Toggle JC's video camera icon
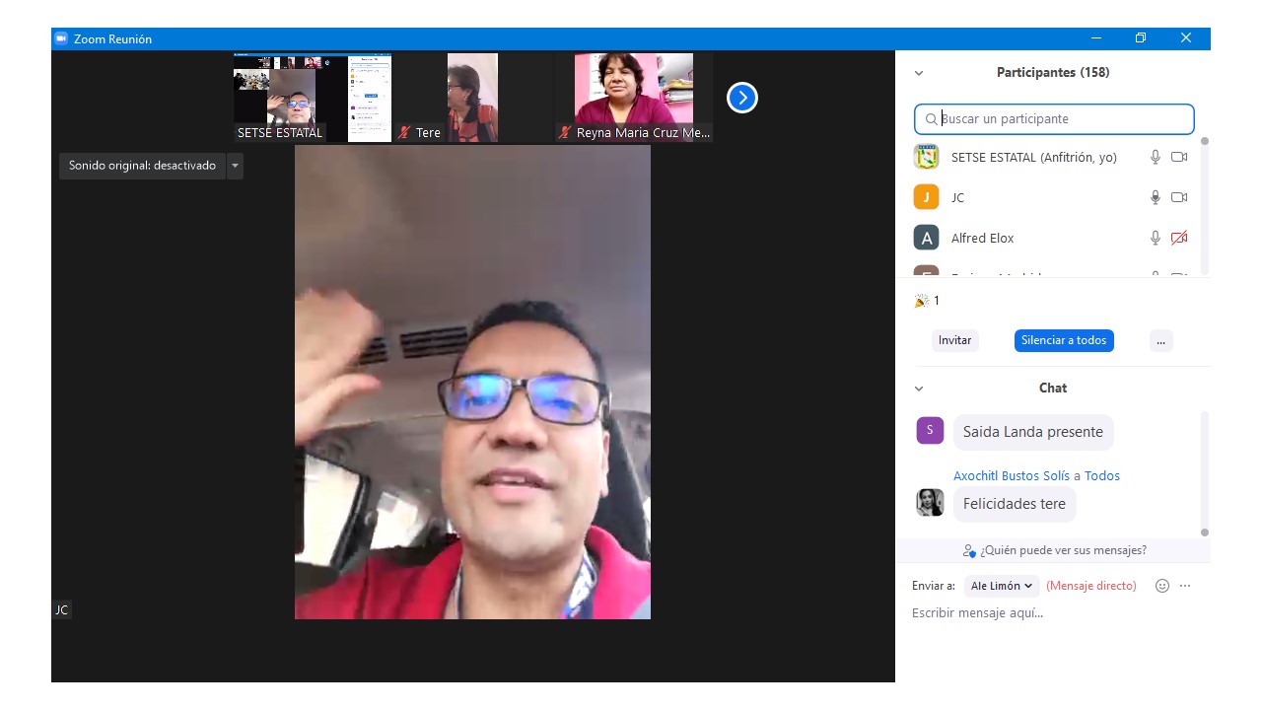Image resolution: width=1262 pixels, height=710 pixels. [1178, 197]
